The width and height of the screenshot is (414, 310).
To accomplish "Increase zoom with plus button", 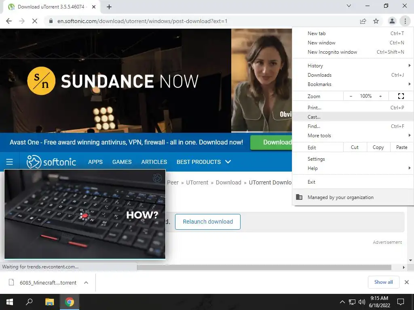I will [380, 96].
